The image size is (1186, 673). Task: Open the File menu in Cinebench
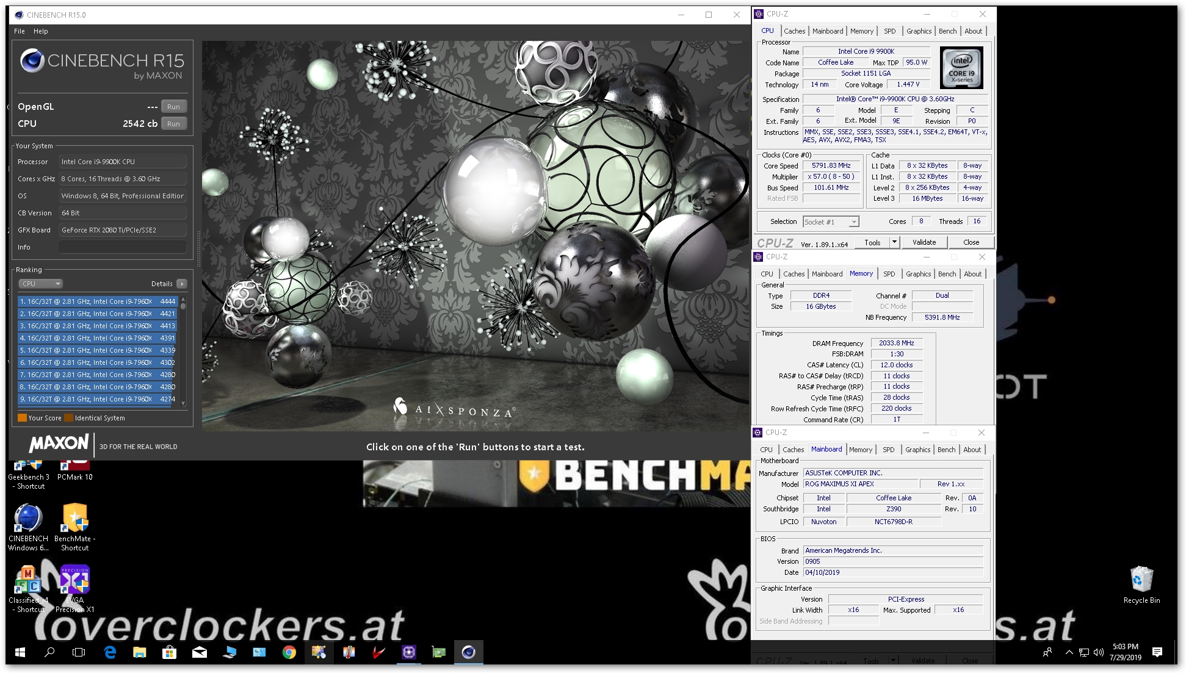pyautogui.click(x=20, y=31)
